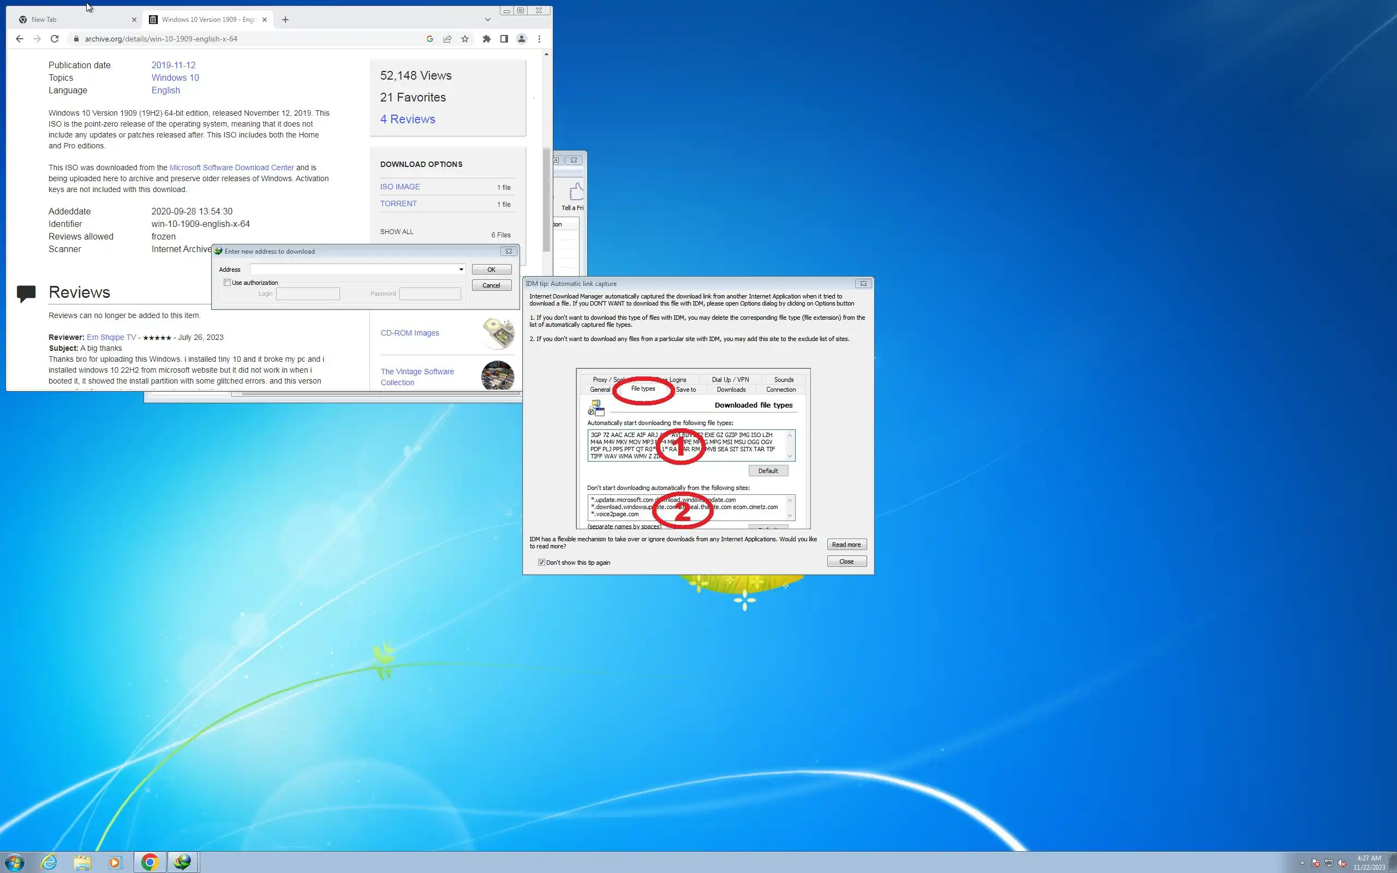Enable the Use authorization checkbox
The image size is (1397, 873).
[228, 282]
